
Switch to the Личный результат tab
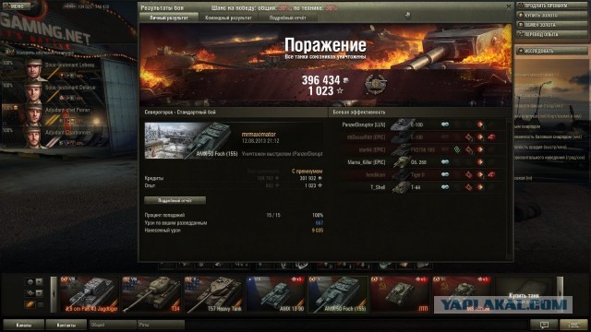169,18
